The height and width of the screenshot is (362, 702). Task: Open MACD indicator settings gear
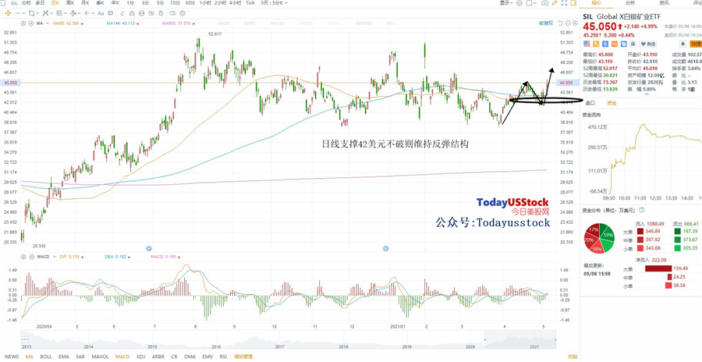coord(23,257)
